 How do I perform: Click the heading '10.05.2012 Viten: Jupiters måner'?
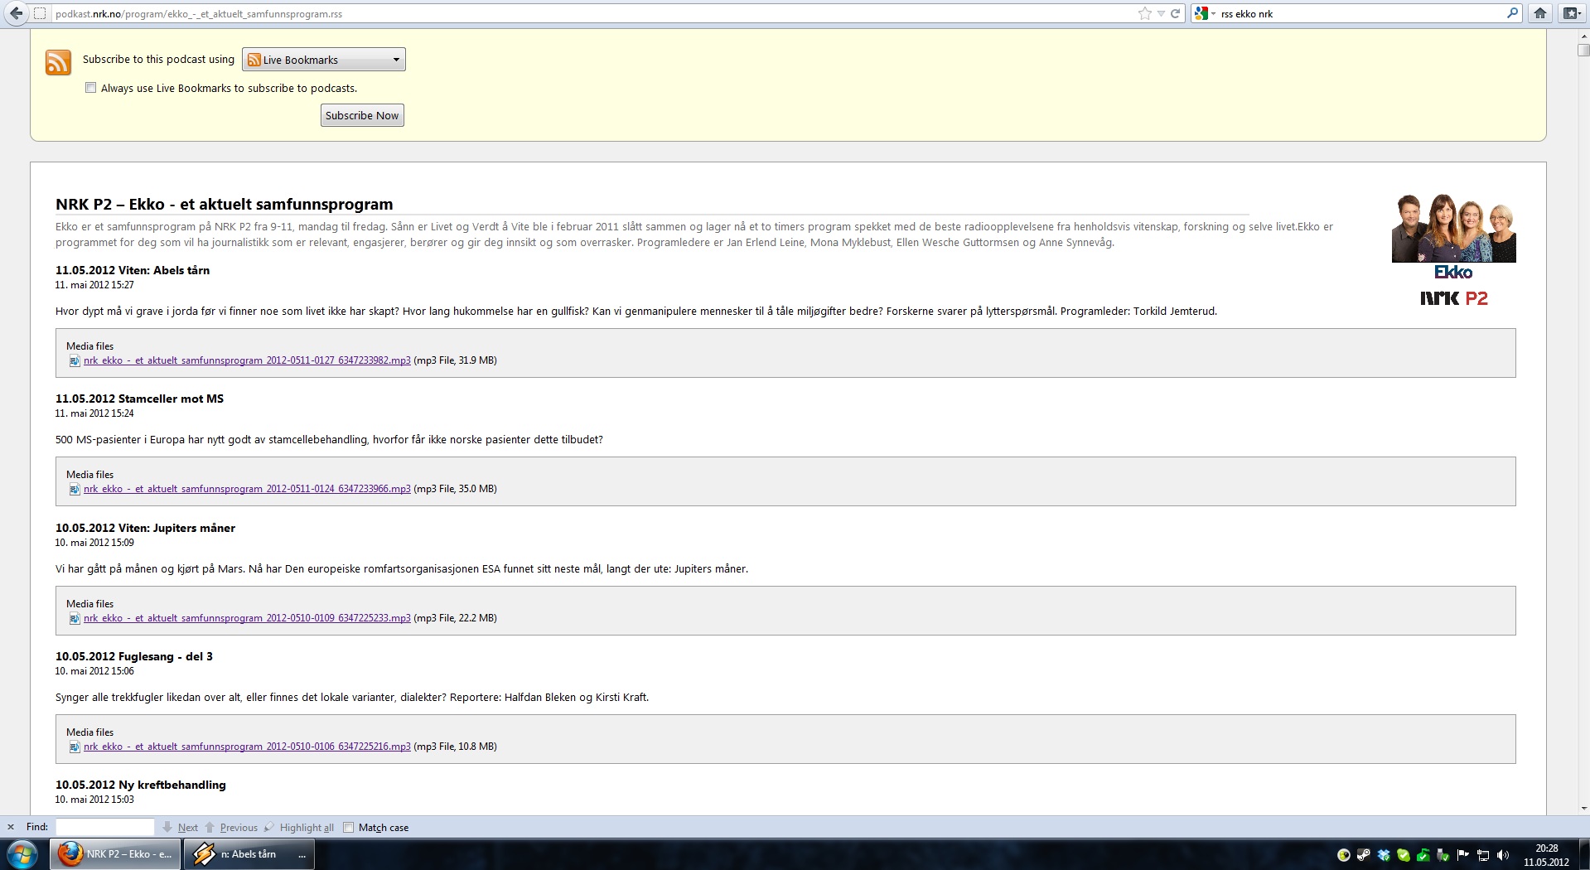click(x=145, y=528)
